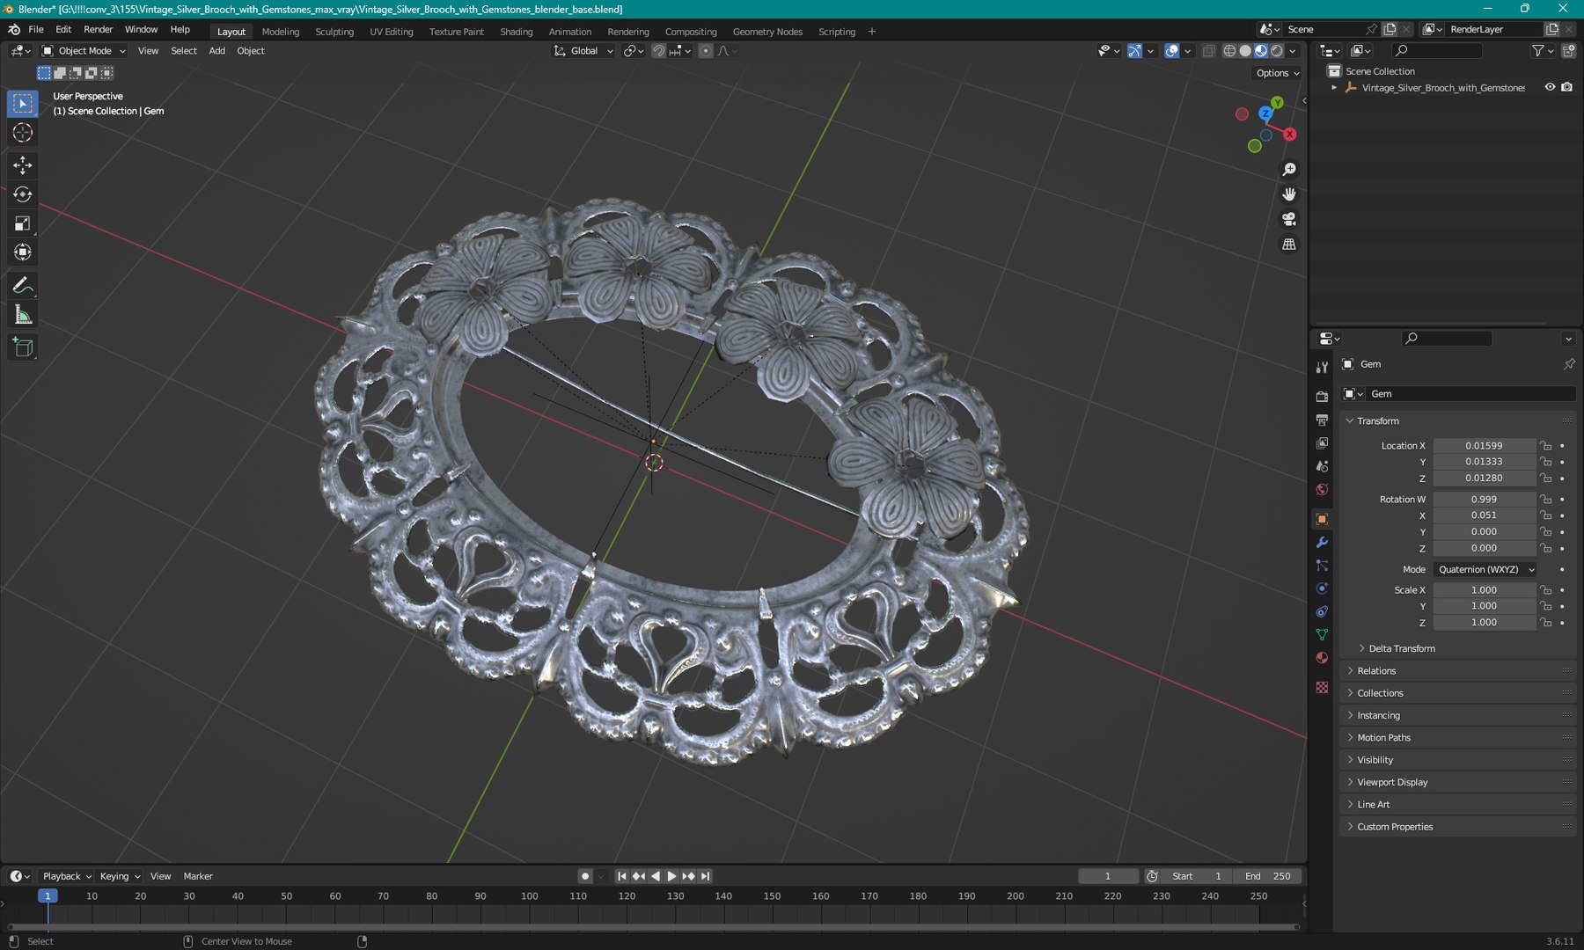The image size is (1584, 950).
Task: Expand the Delta Transform panel
Action: point(1402,649)
